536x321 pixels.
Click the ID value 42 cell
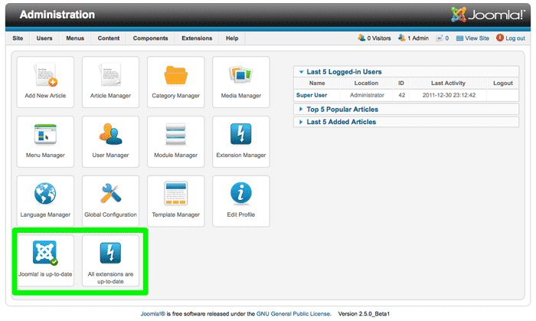coord(402,95)
